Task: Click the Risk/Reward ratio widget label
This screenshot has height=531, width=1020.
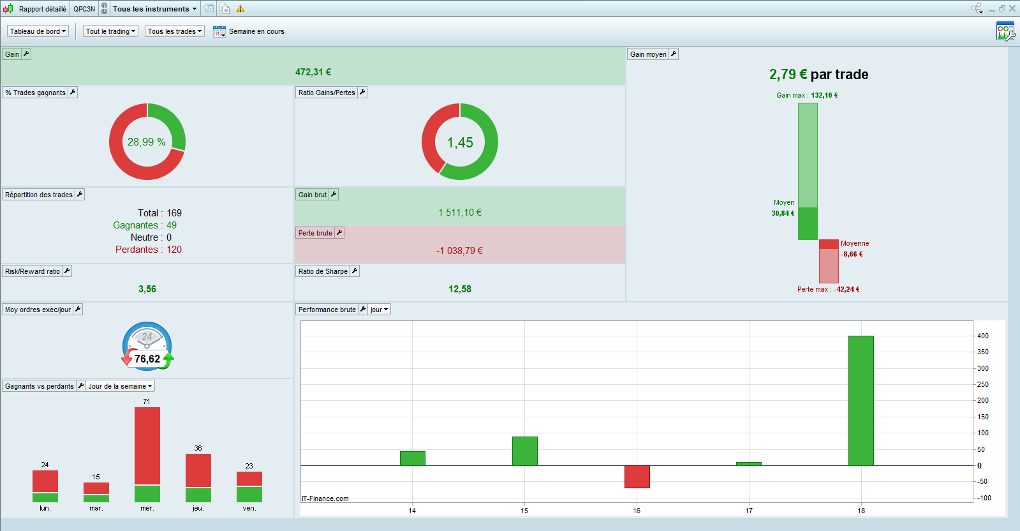Action: pyautogui.click(x=32, y=271)
